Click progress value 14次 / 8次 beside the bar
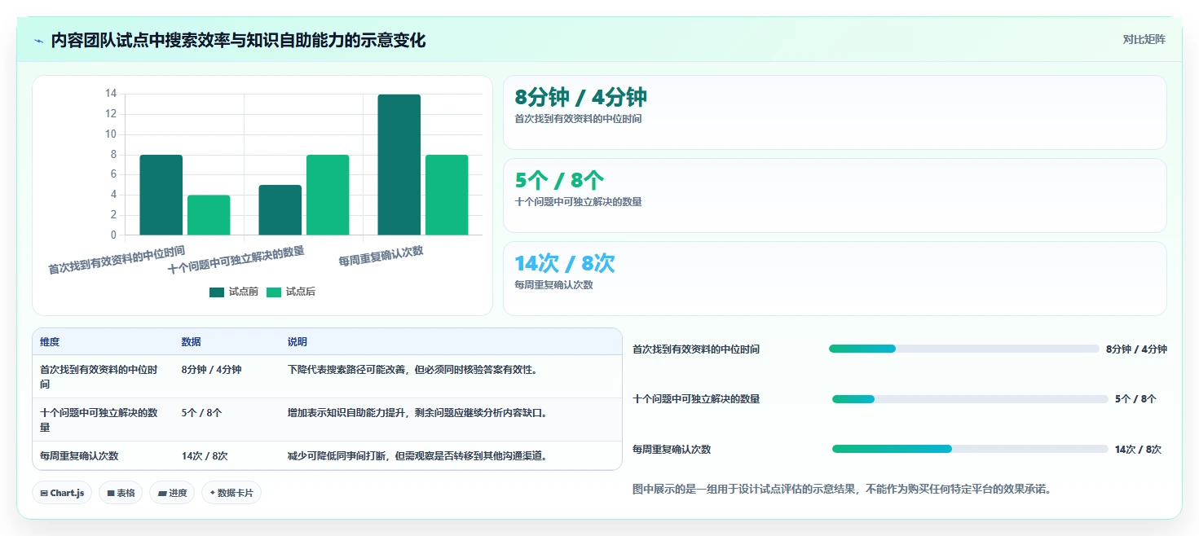 pyautogui.click(x=1138, y=449)
